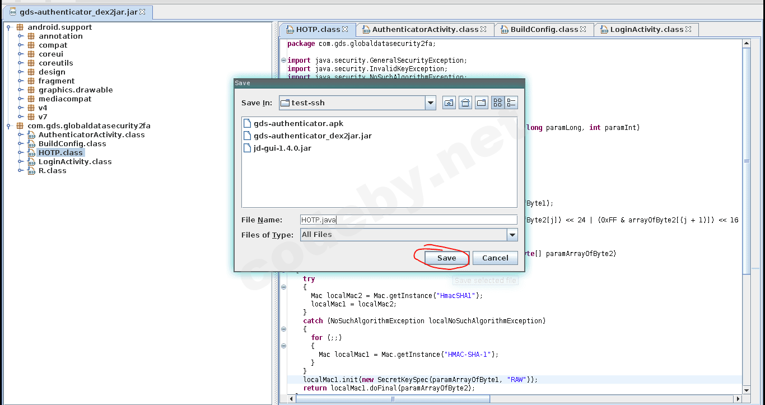Screen dimensions: 765x405
Task: Close the gds-authenticator_dex2jar.jar tab
Action: pyautogui.click(x=142, y=12)
